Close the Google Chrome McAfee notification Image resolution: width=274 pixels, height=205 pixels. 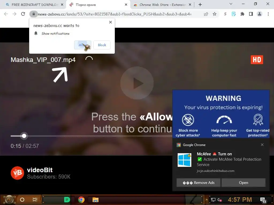point(262,145)
